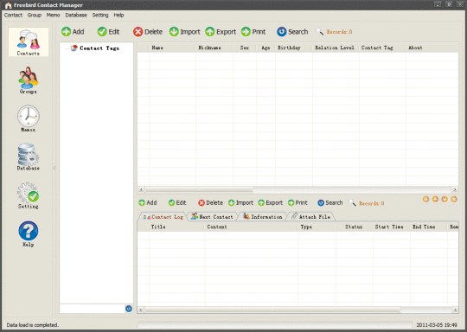Export contacts from top toolbar
This screenshot has height=332, width=467.
[221, 32]
